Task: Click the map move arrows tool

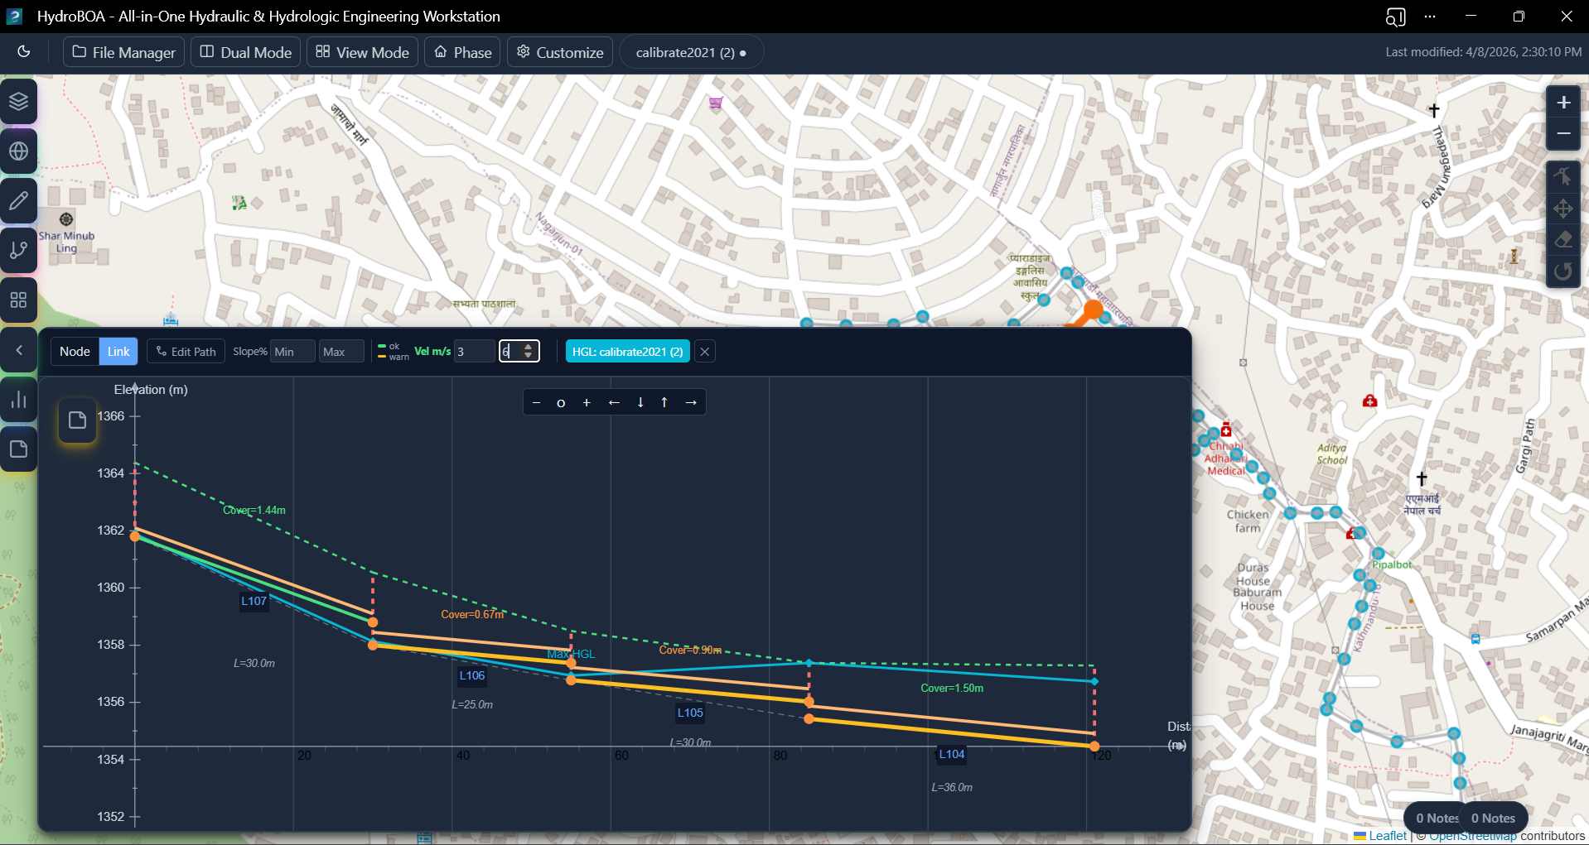Action: [1563, 209]
